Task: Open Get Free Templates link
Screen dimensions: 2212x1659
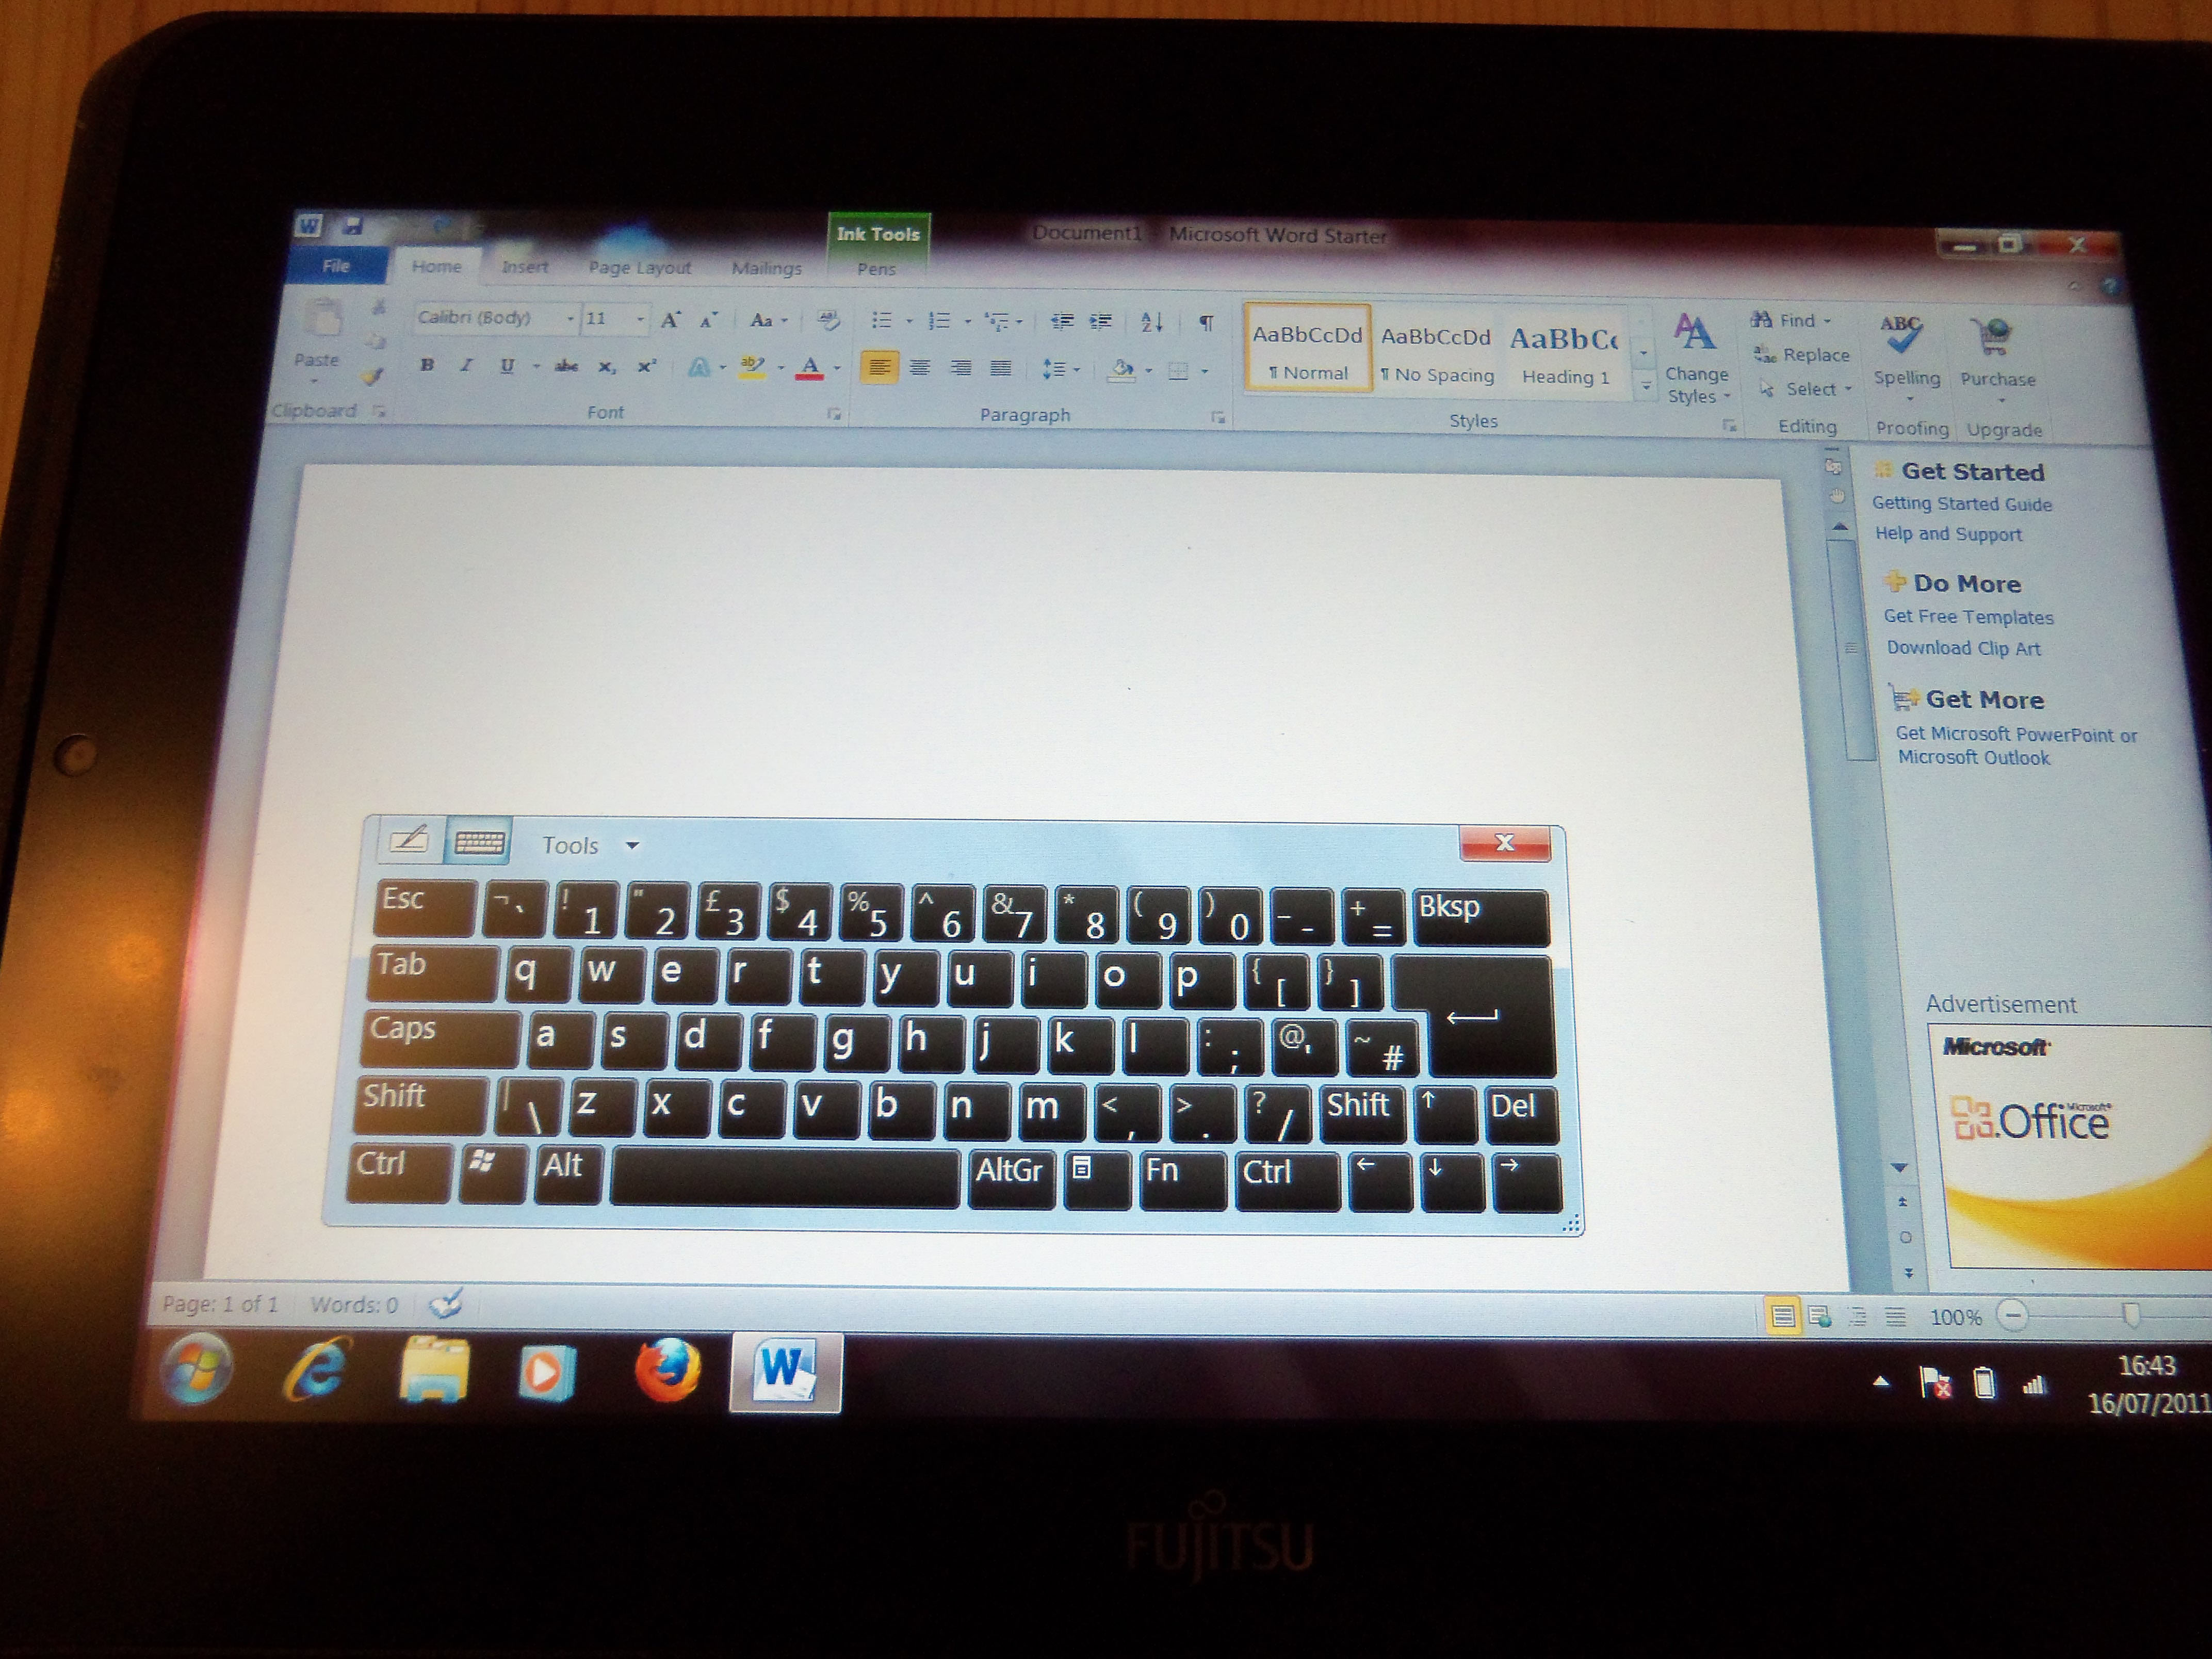Action: [x=1968, y=617]
